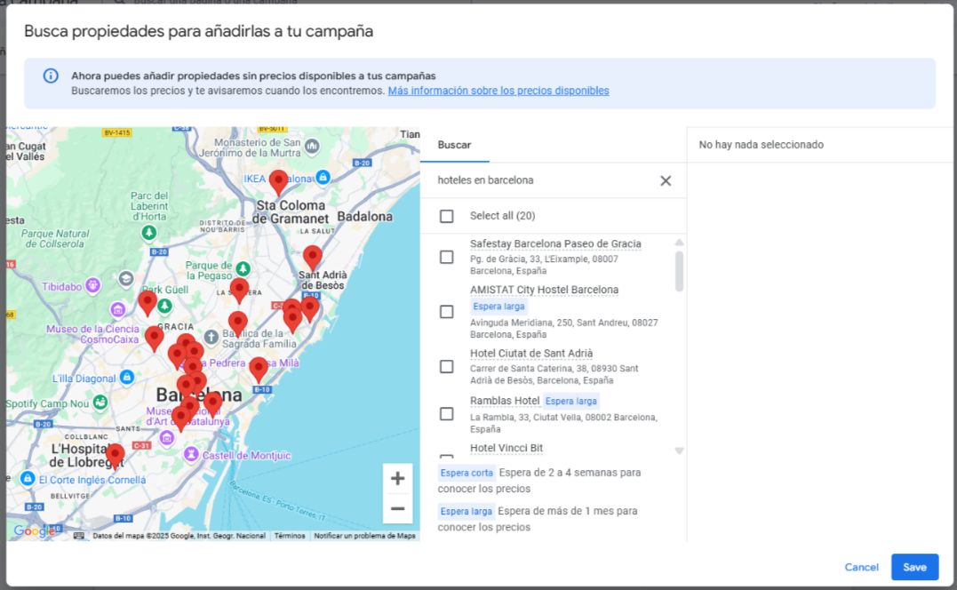Click the results list scrollbar thumb

click(x=679, y=272)
